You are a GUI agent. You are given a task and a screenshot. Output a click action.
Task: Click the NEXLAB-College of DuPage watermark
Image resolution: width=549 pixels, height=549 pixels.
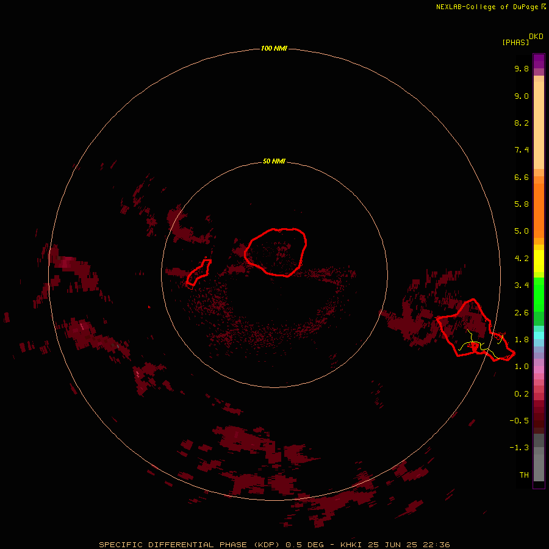[x=490, y=7]
